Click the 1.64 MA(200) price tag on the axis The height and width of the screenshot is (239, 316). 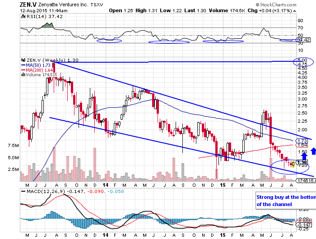302,145
